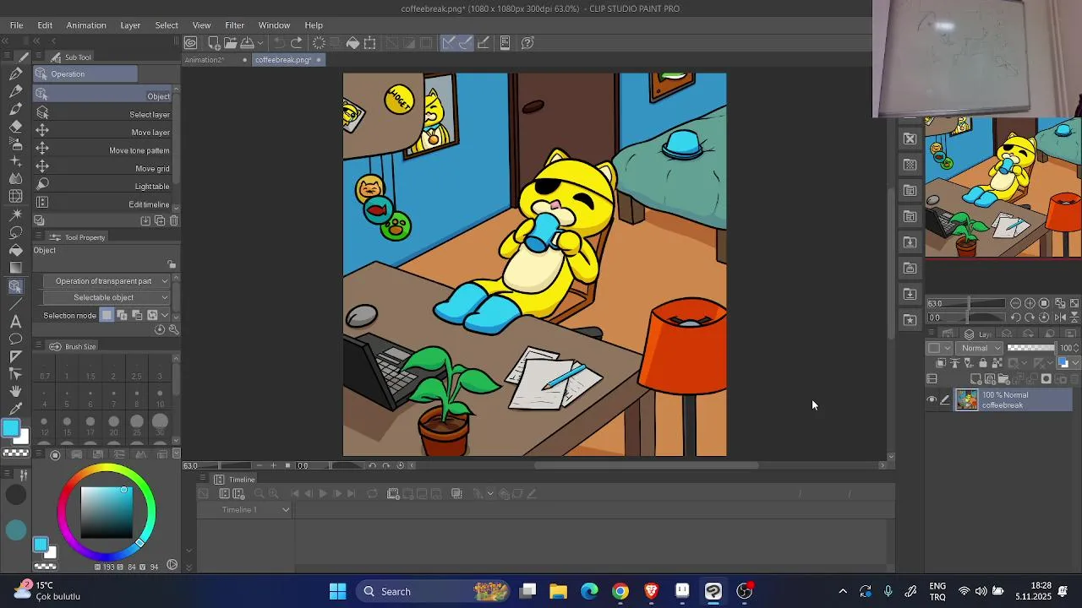Select the Text tool
This screenshot has height=608, width=1082.
[x=15, y=321]
